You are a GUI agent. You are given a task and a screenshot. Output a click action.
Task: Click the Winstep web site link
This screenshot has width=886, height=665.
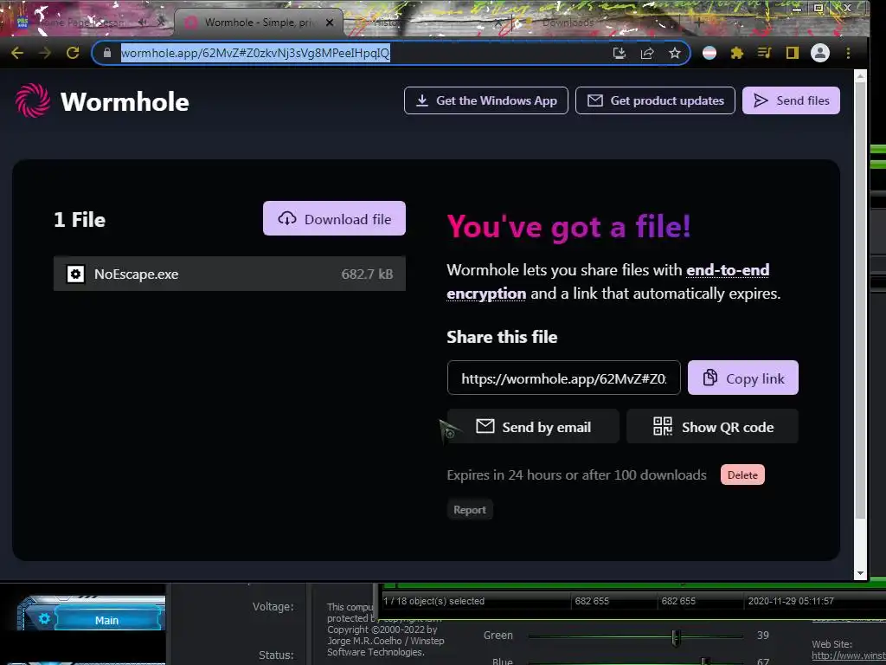coord(849,656)
